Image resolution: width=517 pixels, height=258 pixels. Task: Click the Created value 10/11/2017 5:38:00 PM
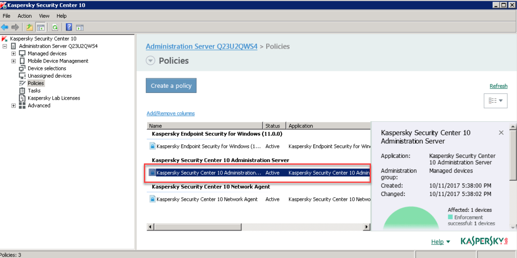point(460,185)
